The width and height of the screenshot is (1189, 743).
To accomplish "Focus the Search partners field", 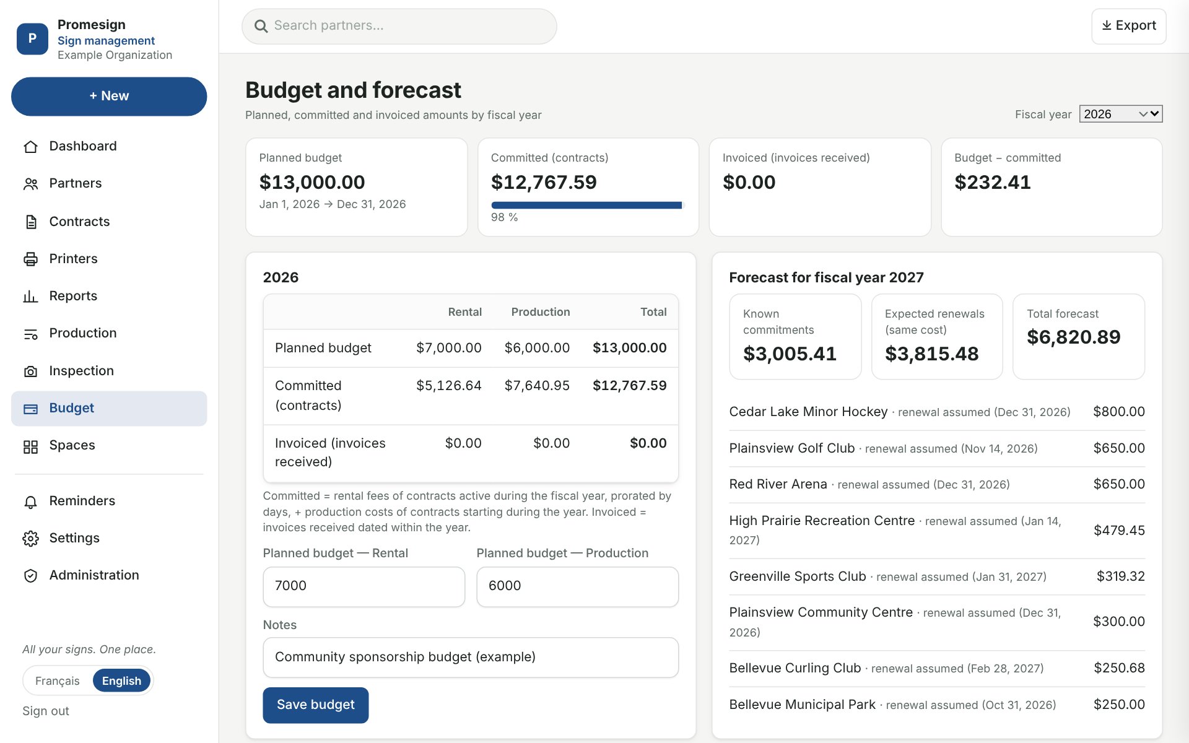I will 399,26.
